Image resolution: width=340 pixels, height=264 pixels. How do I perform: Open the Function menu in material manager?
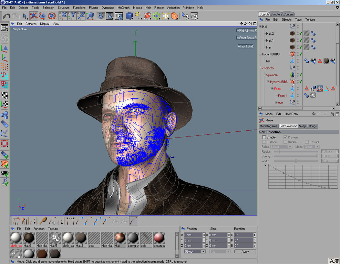(39, 229)
